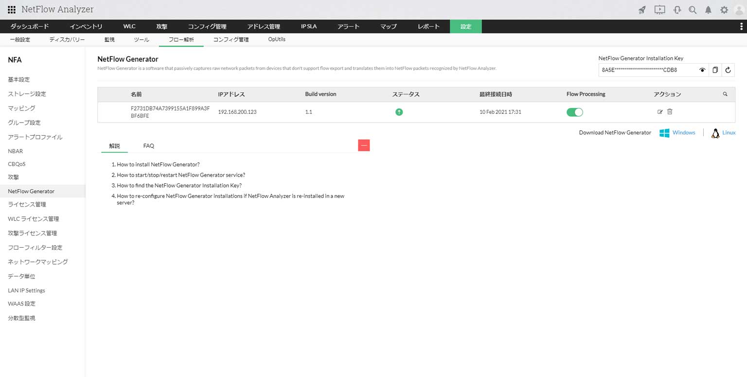Image resolution: width=747 pixels, height=377 pixels.
Task: Disable Flow Processing for the generator
Action: pos(575,112)
